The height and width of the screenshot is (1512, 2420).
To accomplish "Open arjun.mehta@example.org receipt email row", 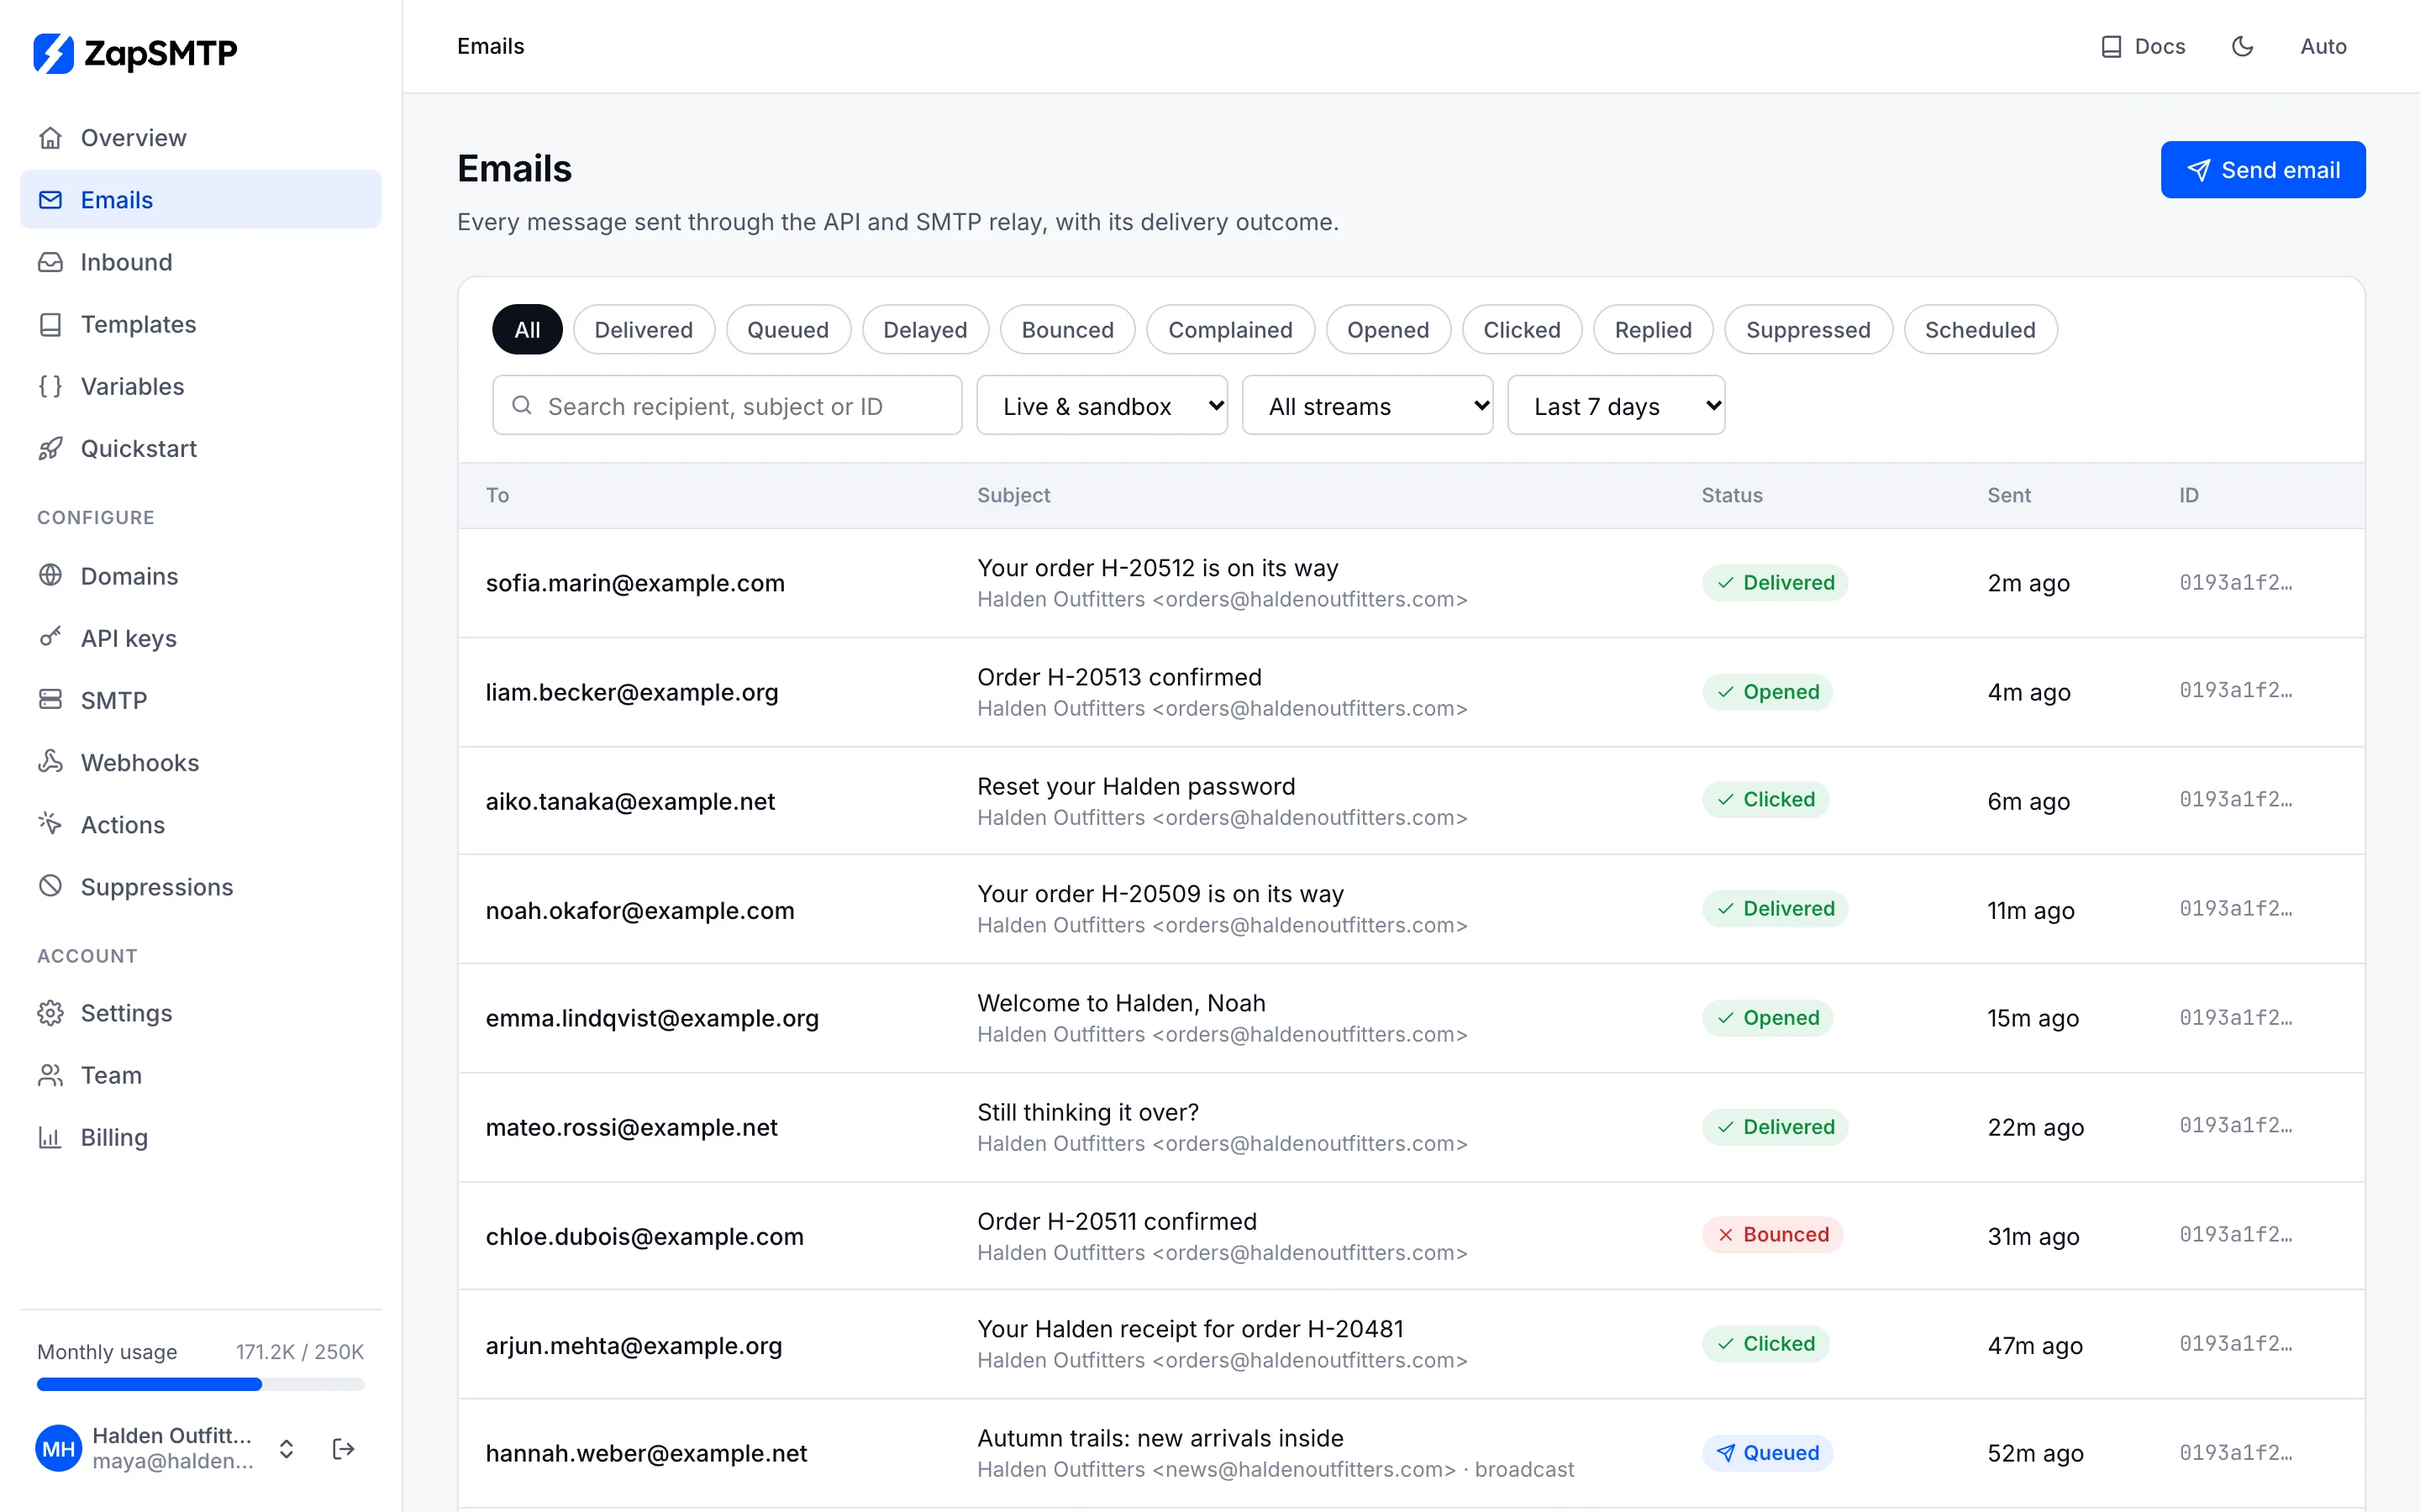I will 1411,1344.
